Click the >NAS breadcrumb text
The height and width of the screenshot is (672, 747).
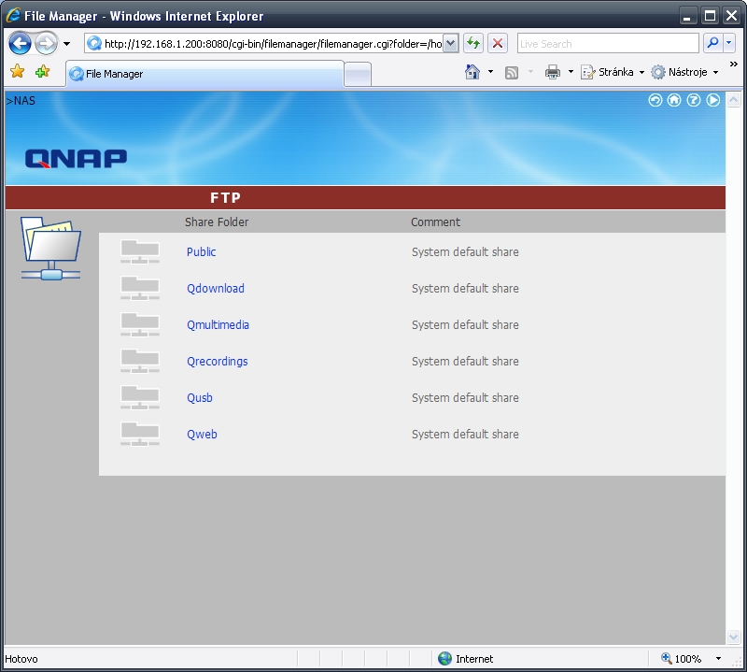tap(21, 101)
